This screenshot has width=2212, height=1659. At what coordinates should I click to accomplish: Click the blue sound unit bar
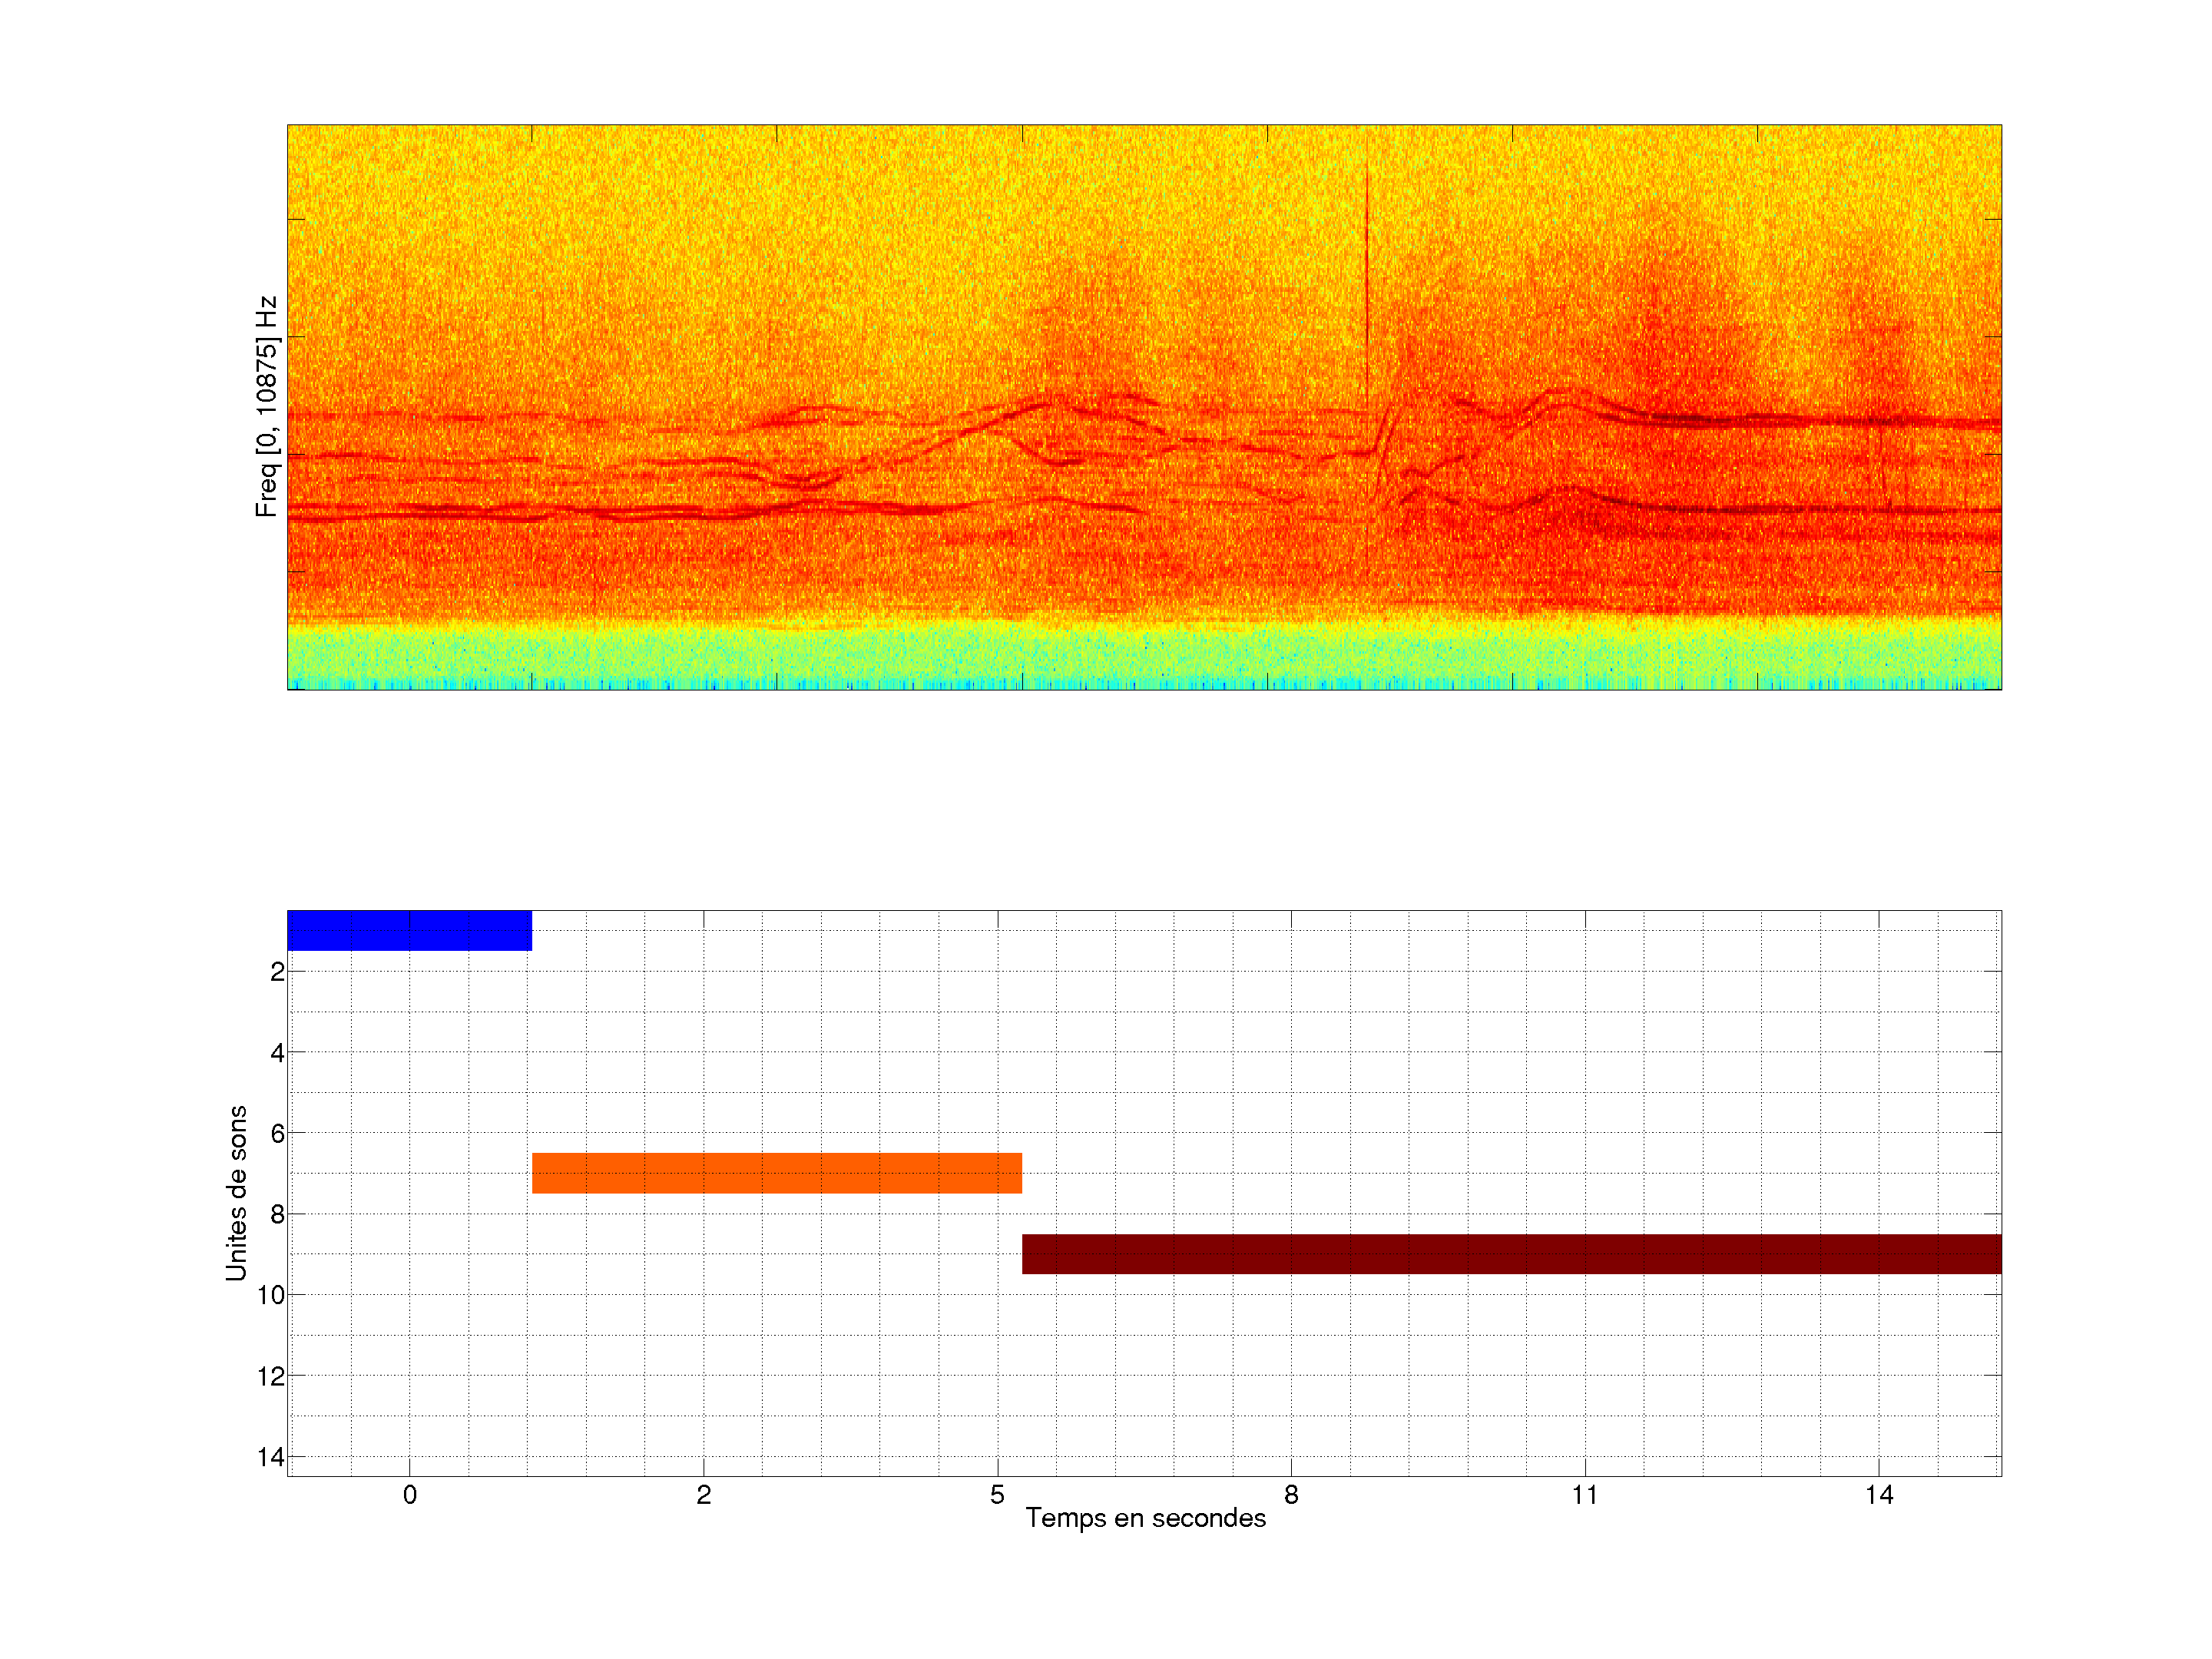[x=409, y=930]
